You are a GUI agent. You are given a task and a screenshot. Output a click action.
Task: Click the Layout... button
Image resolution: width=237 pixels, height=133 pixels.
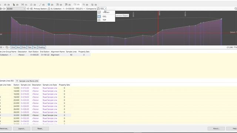pyautogui.click(x=21, y=129)
